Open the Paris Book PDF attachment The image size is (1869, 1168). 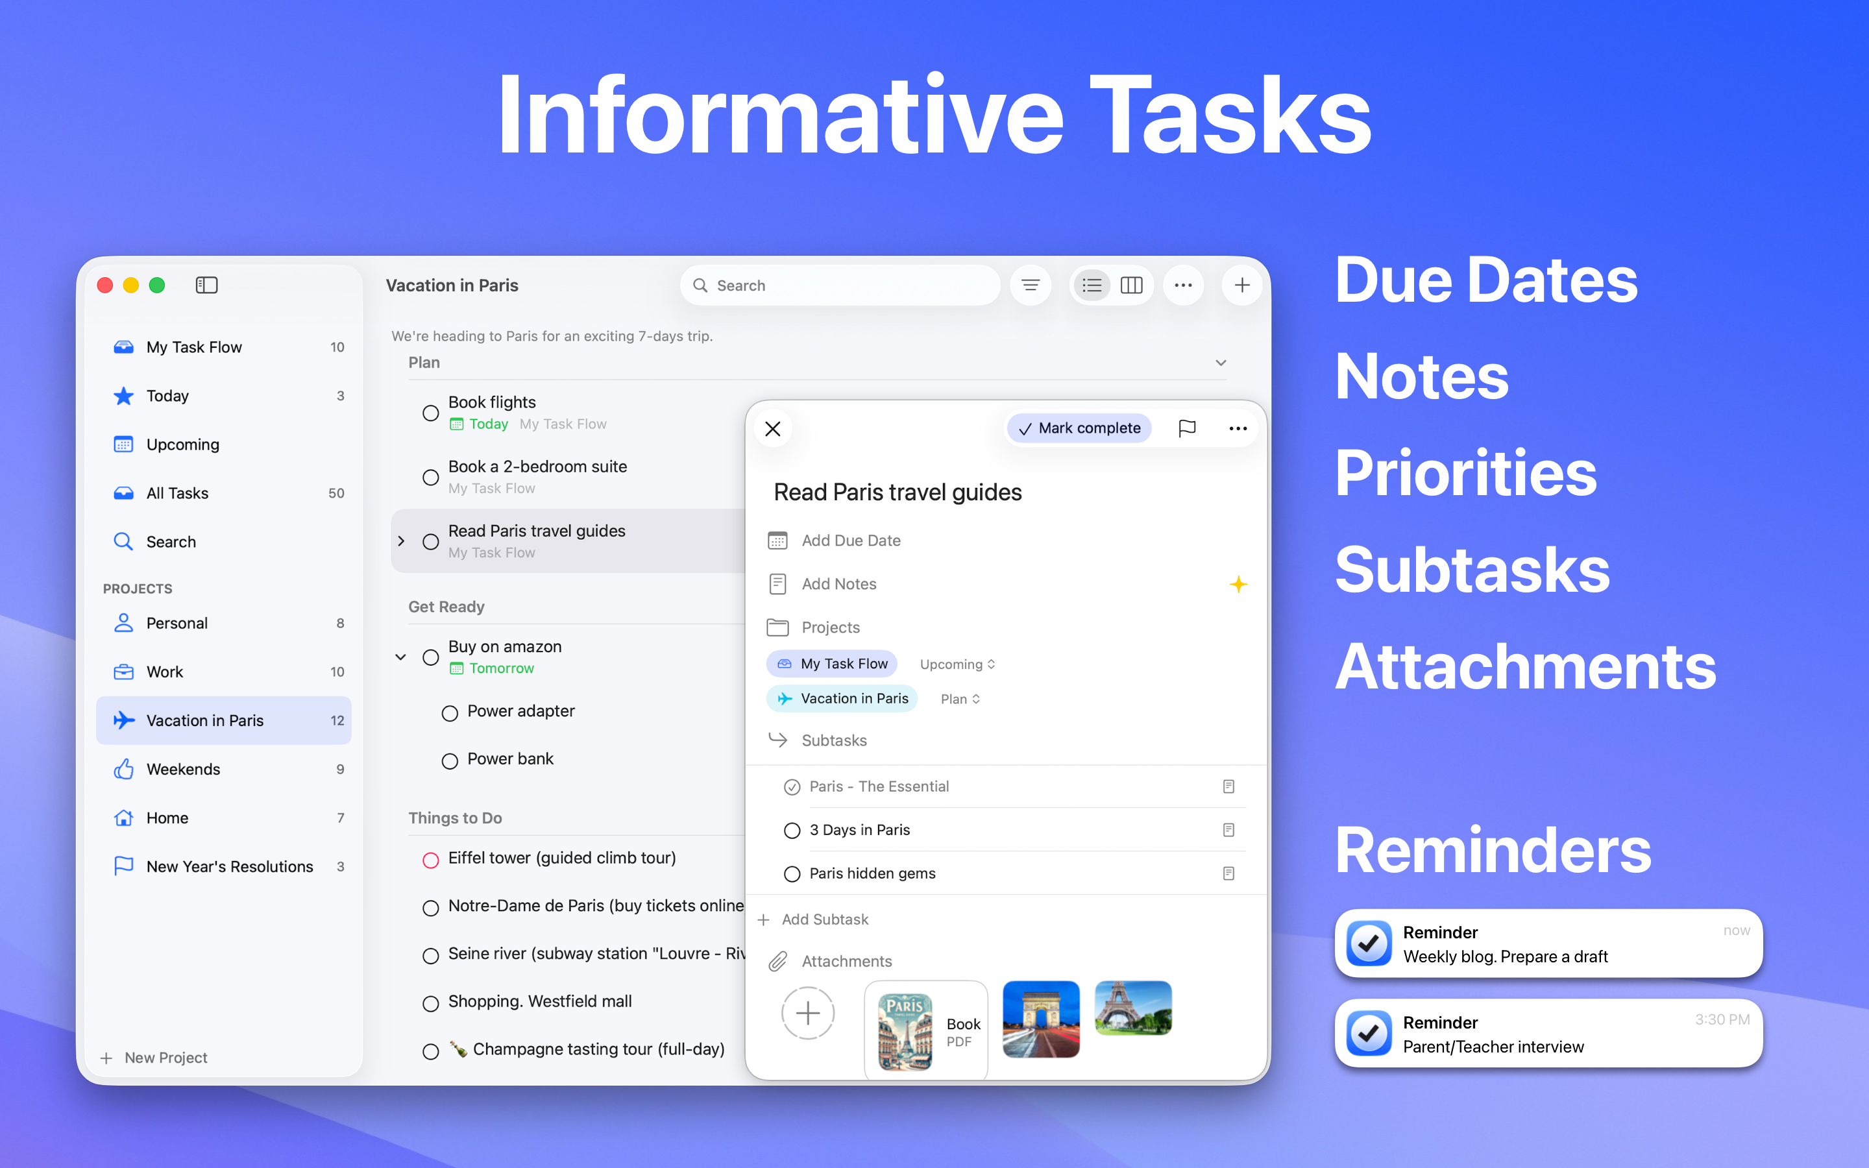[926, 1030]
